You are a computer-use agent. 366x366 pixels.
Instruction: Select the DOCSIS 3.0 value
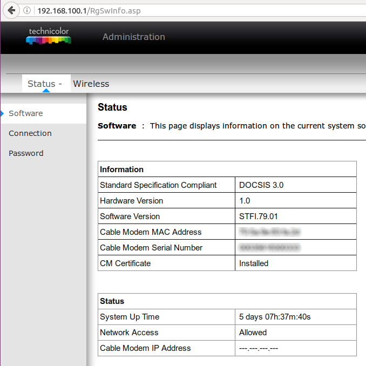pos(261,185)
